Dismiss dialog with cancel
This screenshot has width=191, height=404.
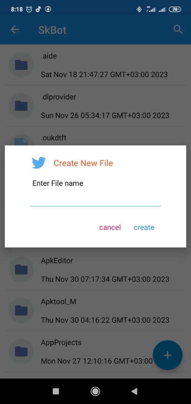[110, 227]
